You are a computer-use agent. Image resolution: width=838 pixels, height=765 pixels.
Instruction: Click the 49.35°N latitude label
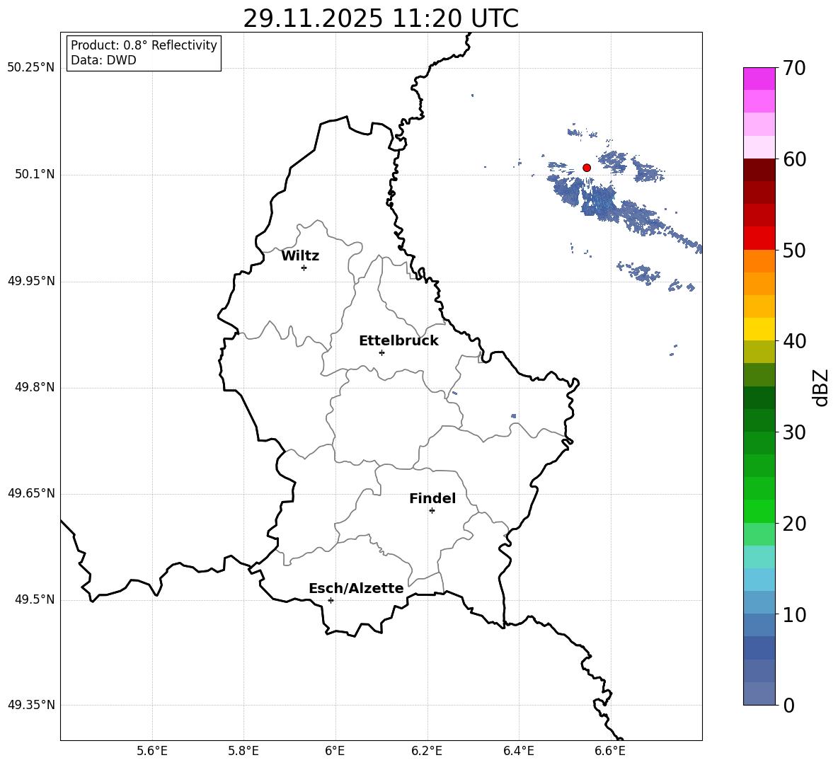tap(31, 705)
